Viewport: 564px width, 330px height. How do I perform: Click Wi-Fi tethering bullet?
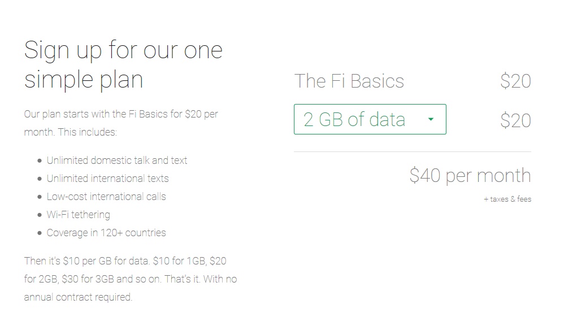click(x=77, y=214)
